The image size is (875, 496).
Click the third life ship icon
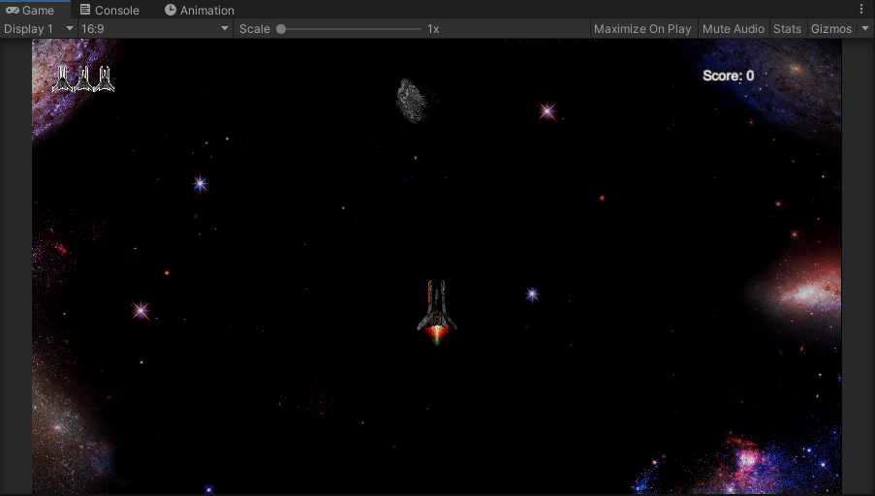coord(104,78)
